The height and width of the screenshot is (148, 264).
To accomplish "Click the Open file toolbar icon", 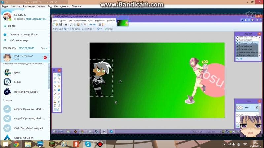I will [57, 24].
